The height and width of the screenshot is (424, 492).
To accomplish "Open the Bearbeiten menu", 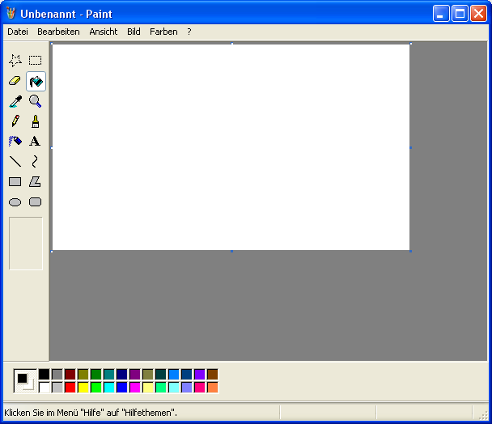I will tap(58, 32).
